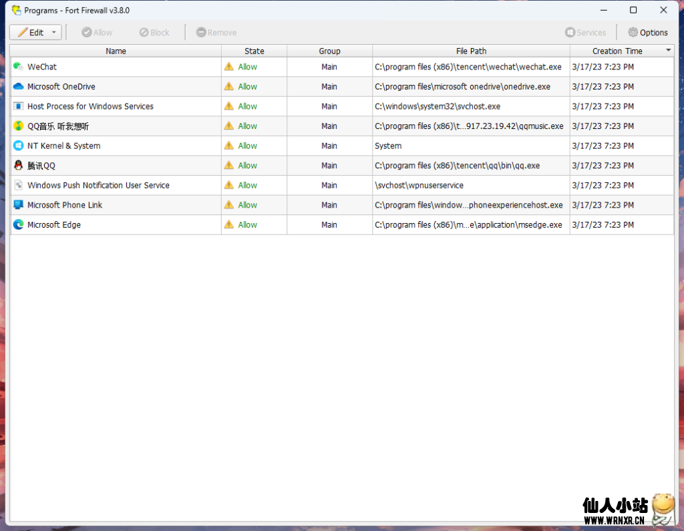This screenshot has height=531, width=684.
Task: Open the Options menu
Action: tap(647, 32)
